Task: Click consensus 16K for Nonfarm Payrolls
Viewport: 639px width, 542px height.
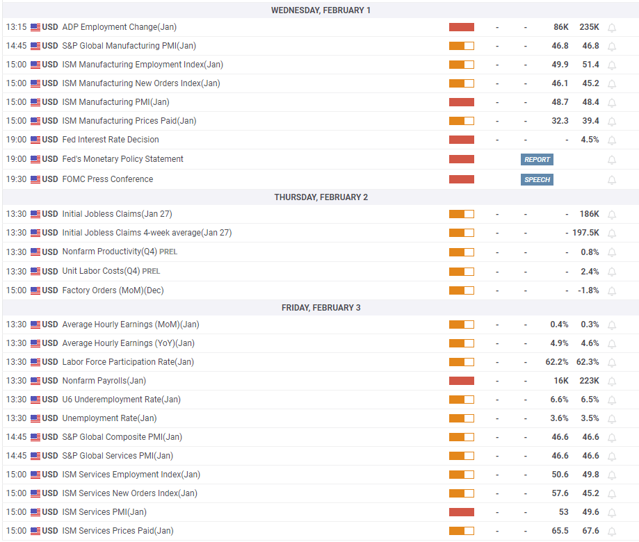Action: click(561, 380)
